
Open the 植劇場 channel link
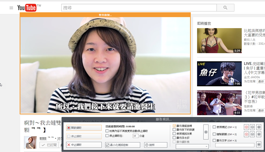coord(248,106)
